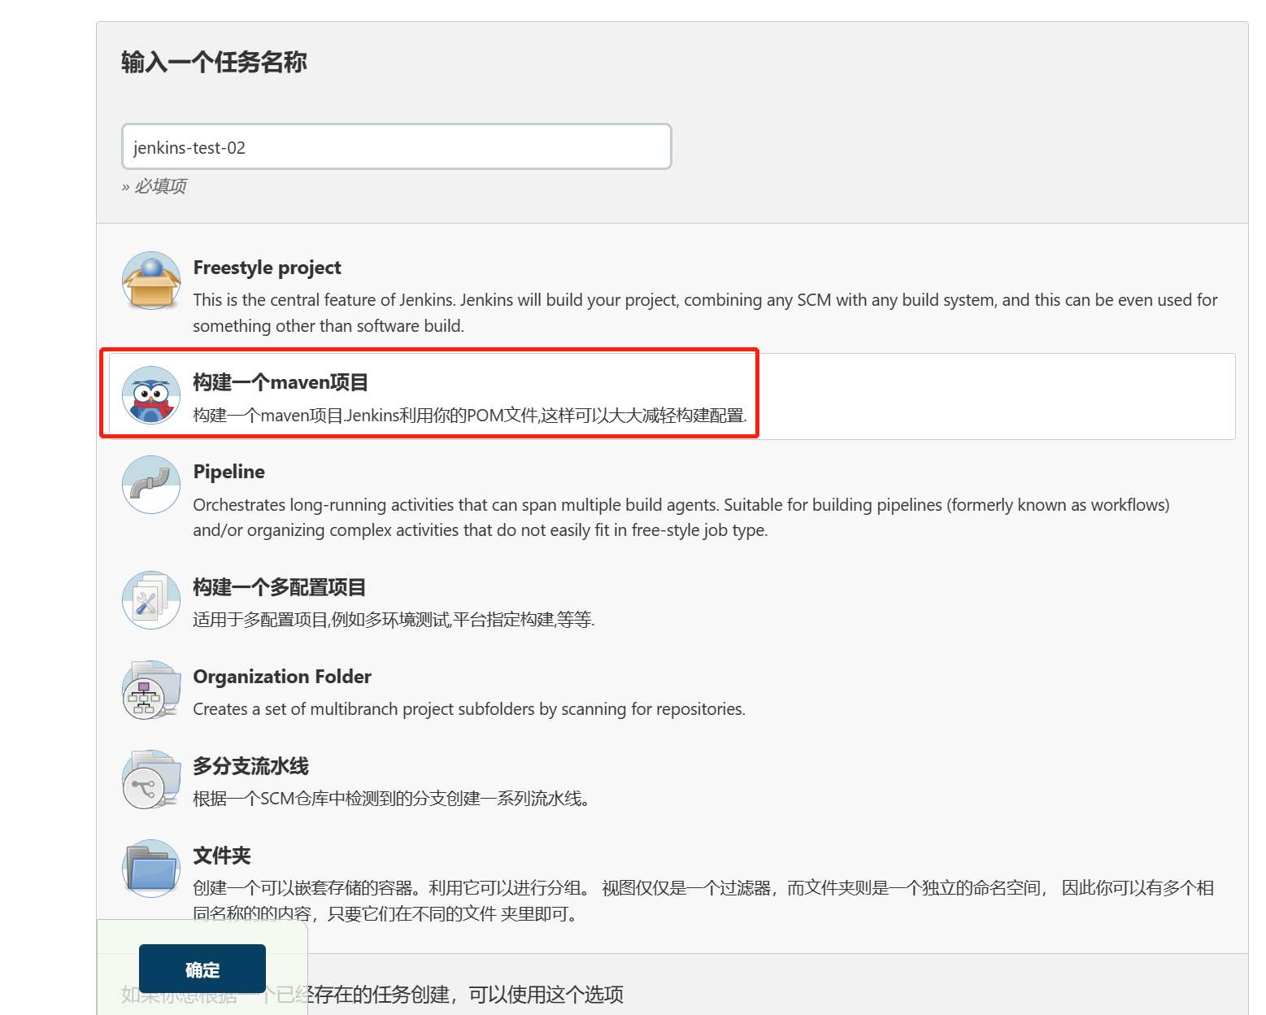Select the 构建一个多配置项目 title
The height and width of the screenshot is (1015, 1266).
(x=279, y=587)
